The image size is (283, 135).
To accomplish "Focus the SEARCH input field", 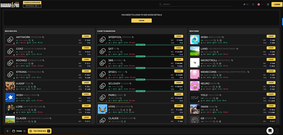I will (196, 4).
